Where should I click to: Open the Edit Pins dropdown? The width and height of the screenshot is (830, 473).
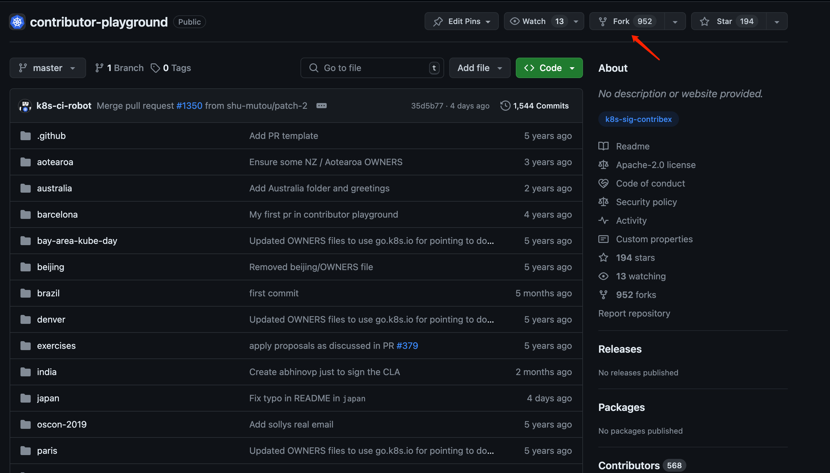pyautogui.click(x=461, y=21)
